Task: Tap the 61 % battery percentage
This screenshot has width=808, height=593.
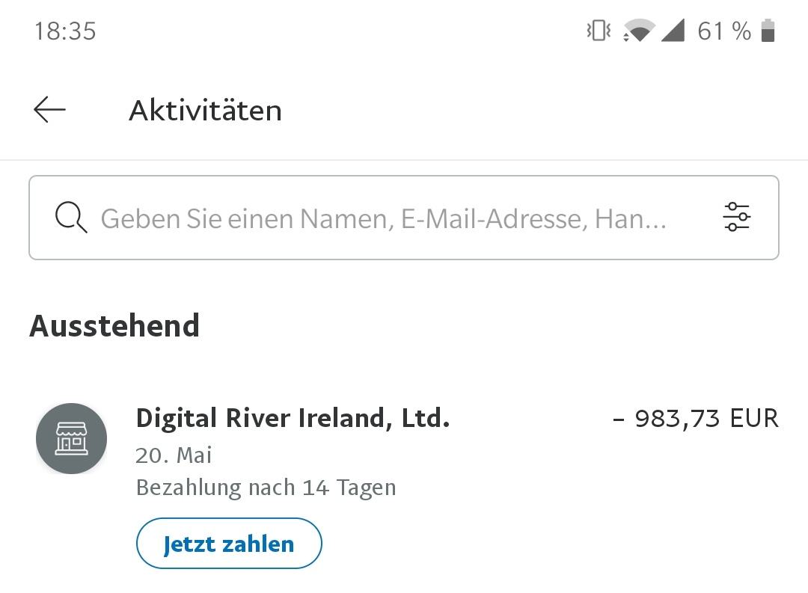Action: [x=724, y=31]
